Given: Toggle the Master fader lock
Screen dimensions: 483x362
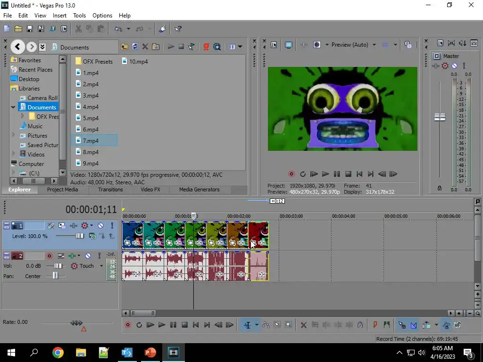Looking at the screenshot, I should pyautogui.click(x=440, y=188).
